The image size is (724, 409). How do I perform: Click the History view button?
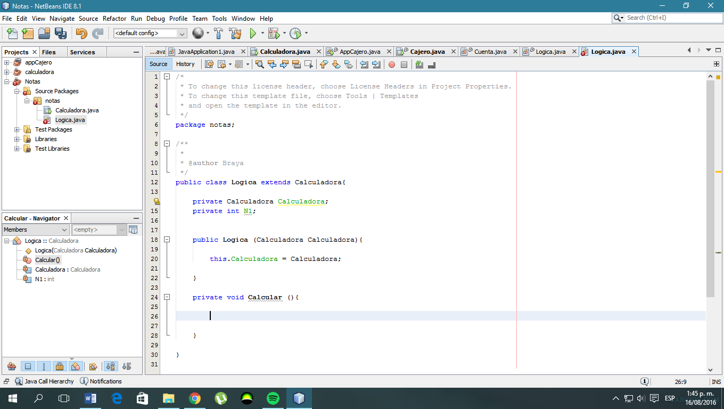click(185, 64)
